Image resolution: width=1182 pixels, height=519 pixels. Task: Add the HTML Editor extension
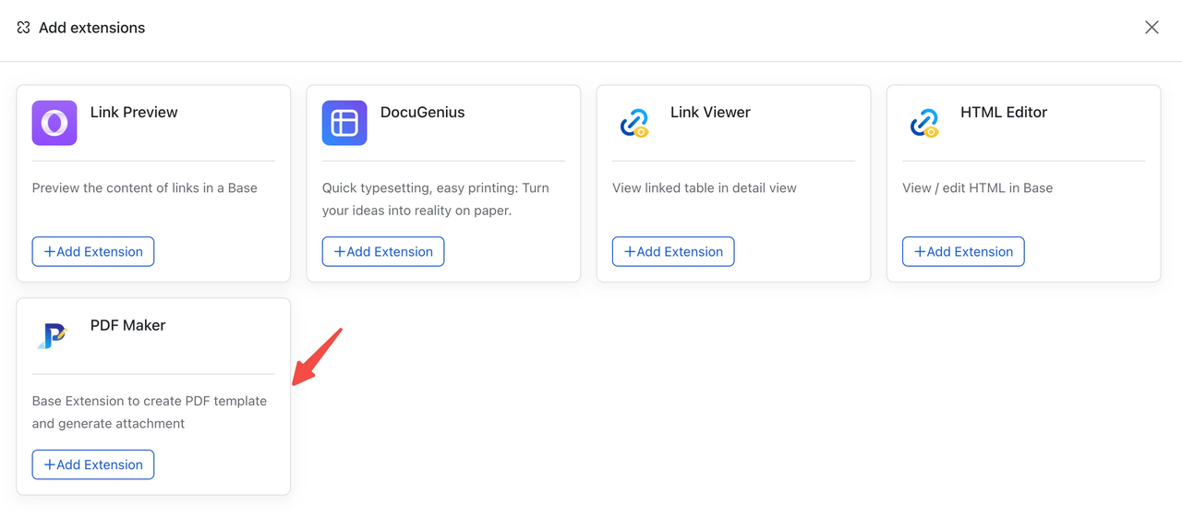point(963,251)
